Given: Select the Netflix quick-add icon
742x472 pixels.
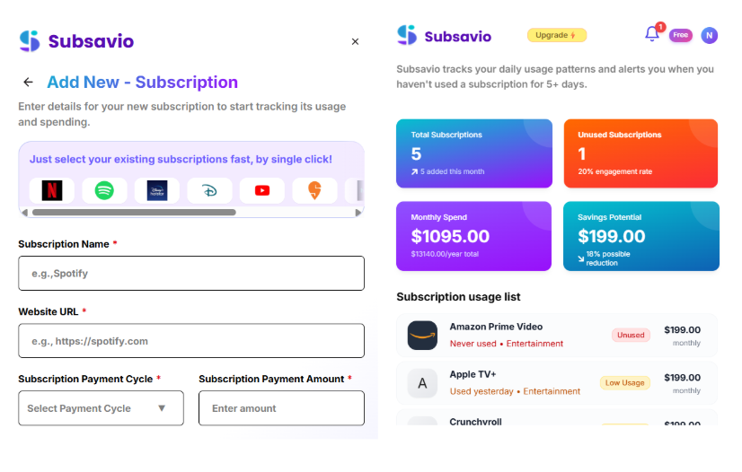Looking at the screenshot, I should pyautogui.click(x=52, y=190).
